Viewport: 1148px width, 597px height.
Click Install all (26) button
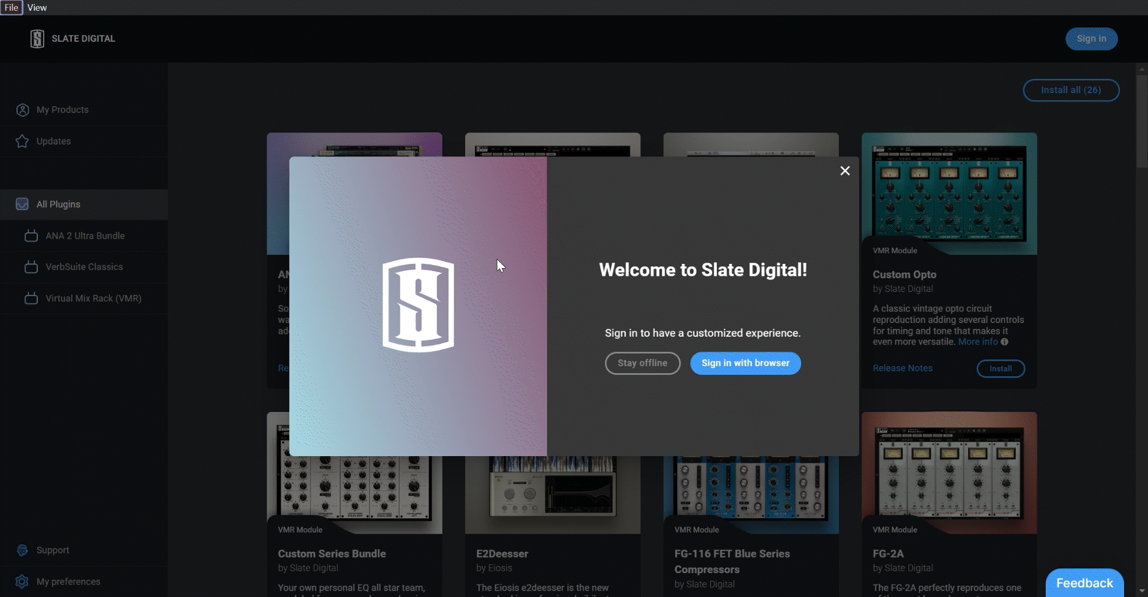click(1071, 90)
